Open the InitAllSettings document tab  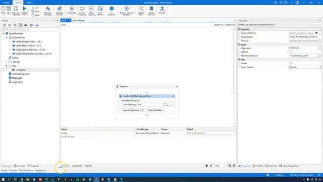point(79,20)
